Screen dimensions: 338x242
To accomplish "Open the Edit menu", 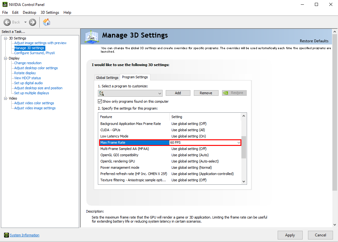I will pyautogui.click(x=15, y=13).
